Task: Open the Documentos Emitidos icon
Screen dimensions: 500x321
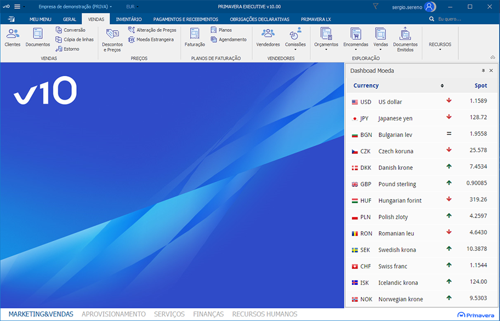Action: pyautogui.click(x=405, y=39)
